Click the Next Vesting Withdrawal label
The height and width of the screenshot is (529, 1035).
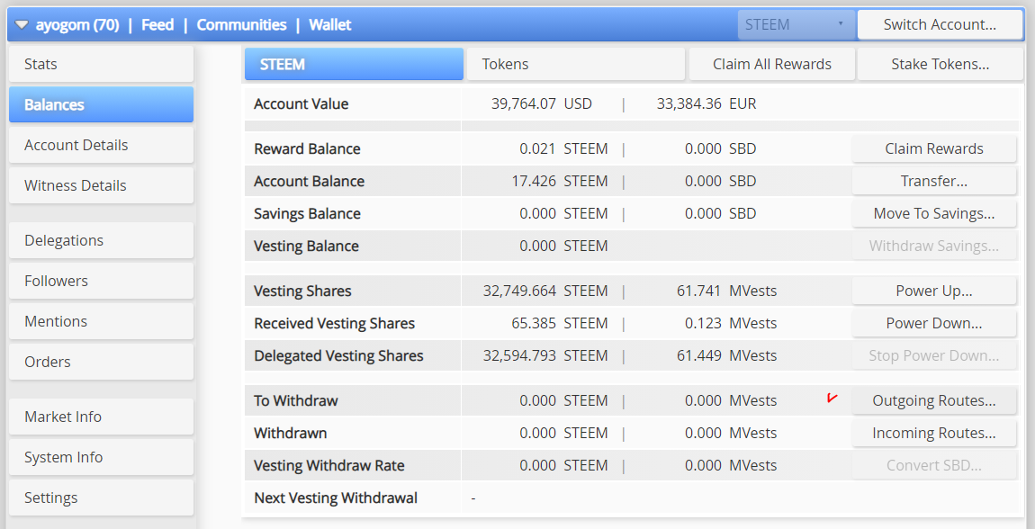pos(336,498)
